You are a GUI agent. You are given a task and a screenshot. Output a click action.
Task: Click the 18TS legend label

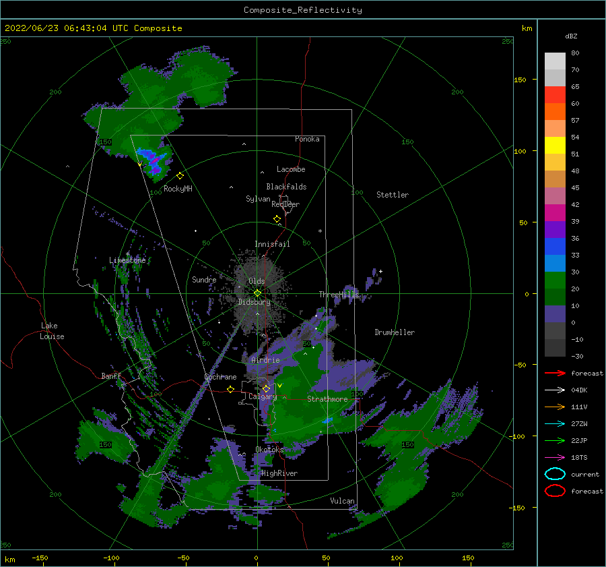click(x=579, y=458)
